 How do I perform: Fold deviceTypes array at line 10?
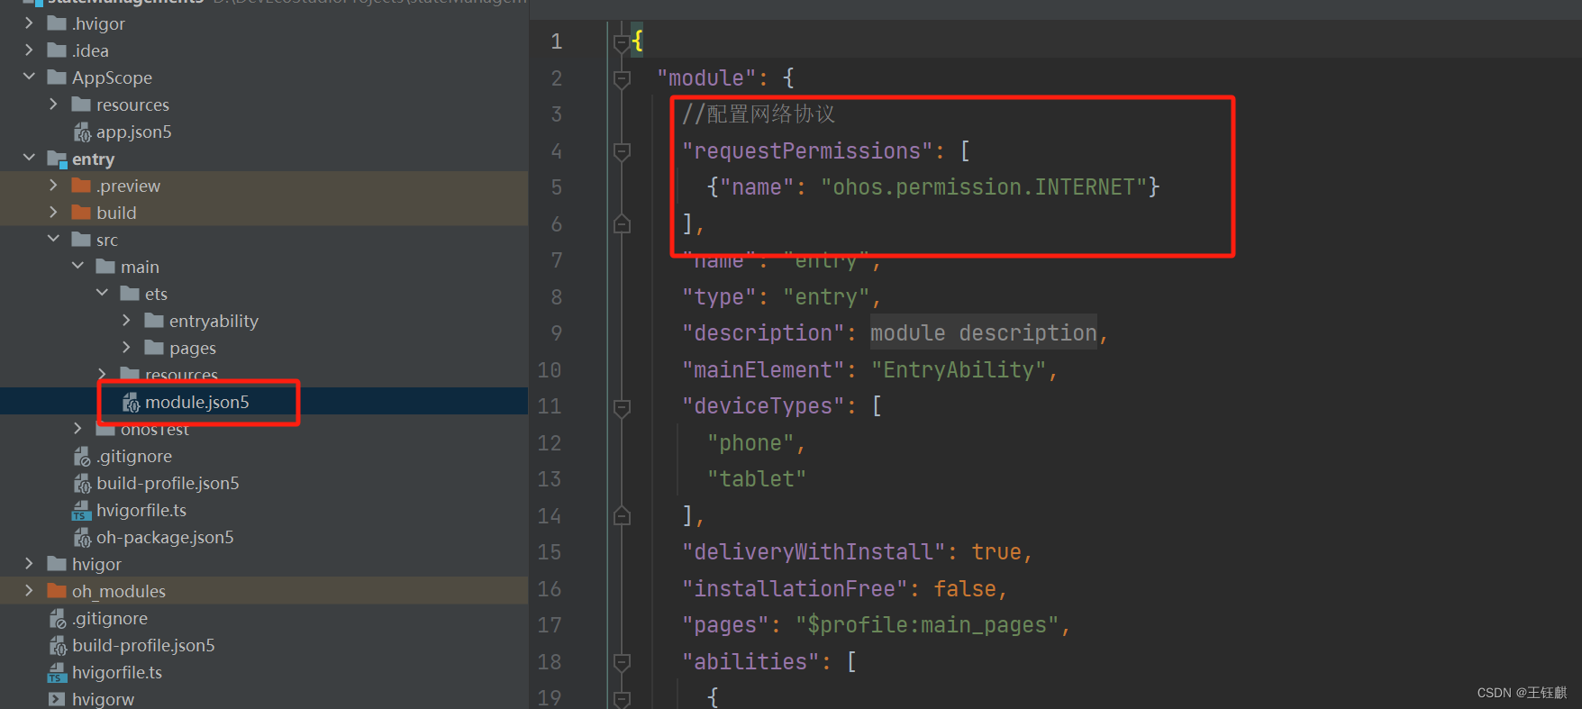click(622, 407)
